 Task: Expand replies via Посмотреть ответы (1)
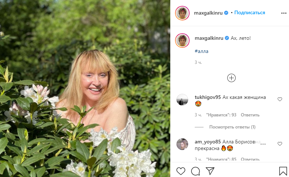[x=232, y=127]
